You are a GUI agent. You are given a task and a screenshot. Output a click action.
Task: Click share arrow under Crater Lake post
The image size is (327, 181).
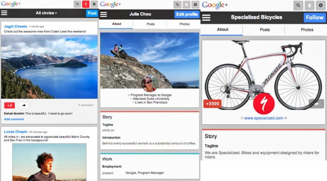point(23,105)
